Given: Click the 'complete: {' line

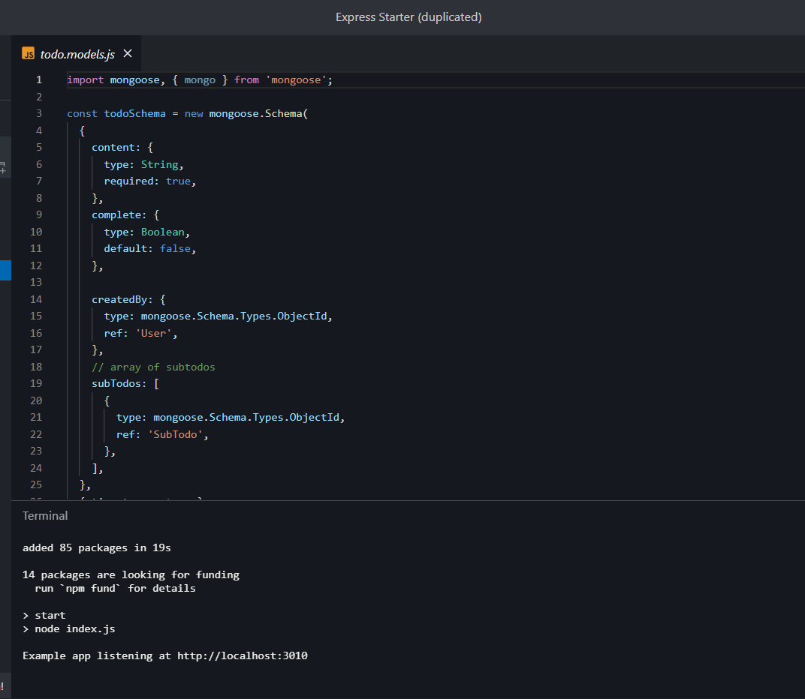Looking at the screenshot, I should pos(125,215).
